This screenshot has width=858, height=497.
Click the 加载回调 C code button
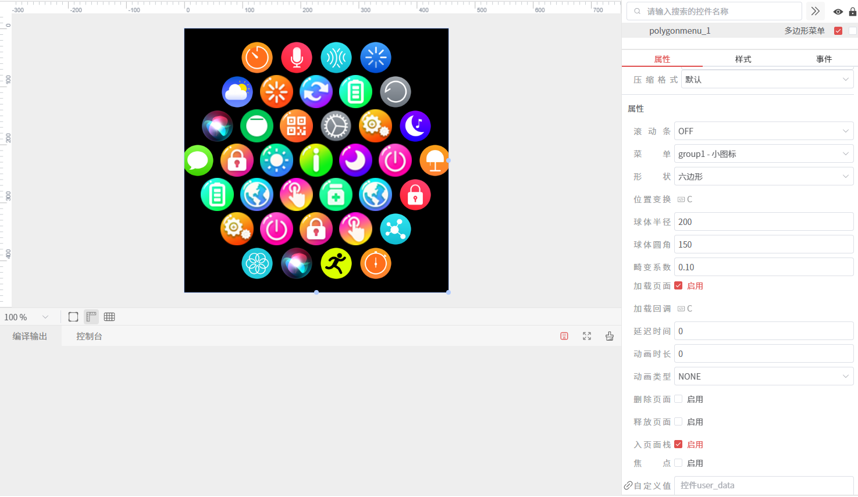(685, 309)
